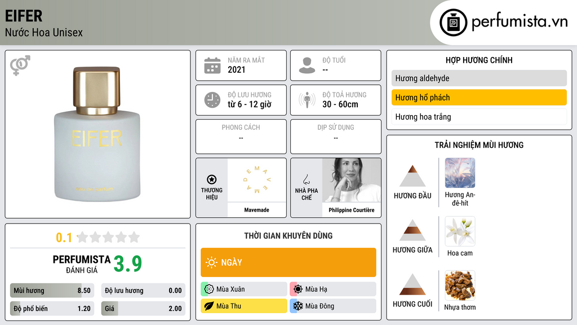Click the Dịp sử dụng info box

(x=336, y=137)
